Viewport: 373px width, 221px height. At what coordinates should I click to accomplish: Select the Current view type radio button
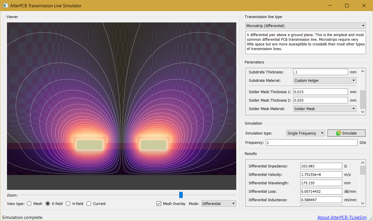coord(89,204)
